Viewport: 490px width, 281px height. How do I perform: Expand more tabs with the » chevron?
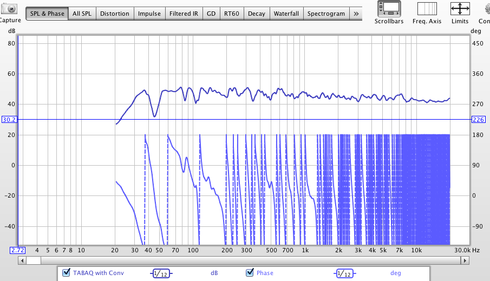[356, 14]
